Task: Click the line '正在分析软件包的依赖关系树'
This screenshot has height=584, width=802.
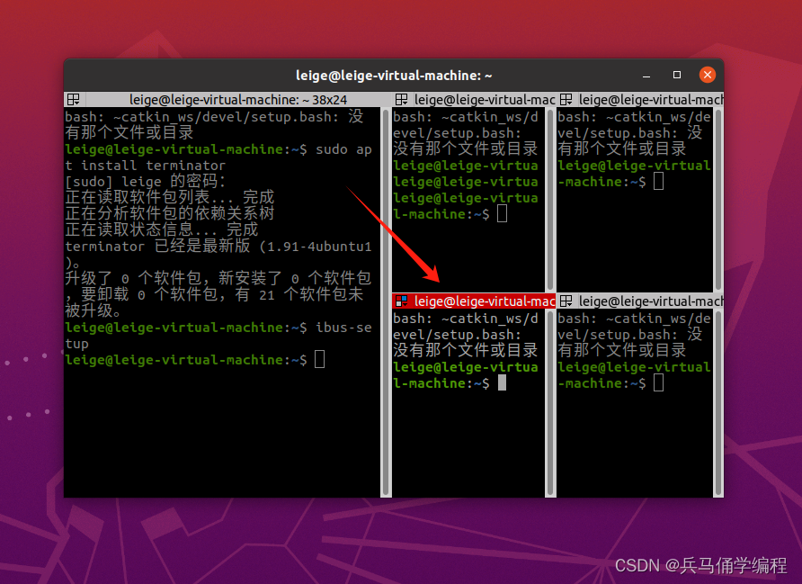Action: click(x=170, y=213)
